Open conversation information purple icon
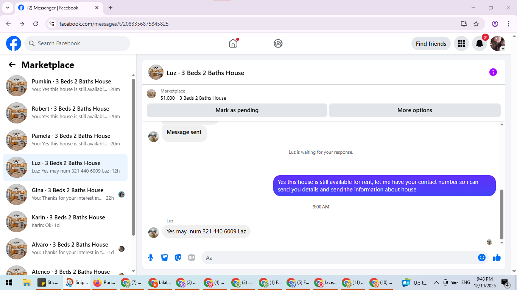The image size is (517, 290). click(x=493, y=72)
